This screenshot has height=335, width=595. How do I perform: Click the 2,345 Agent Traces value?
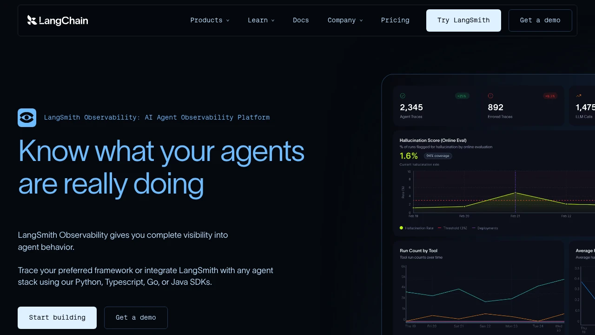[x=411, y=107]
